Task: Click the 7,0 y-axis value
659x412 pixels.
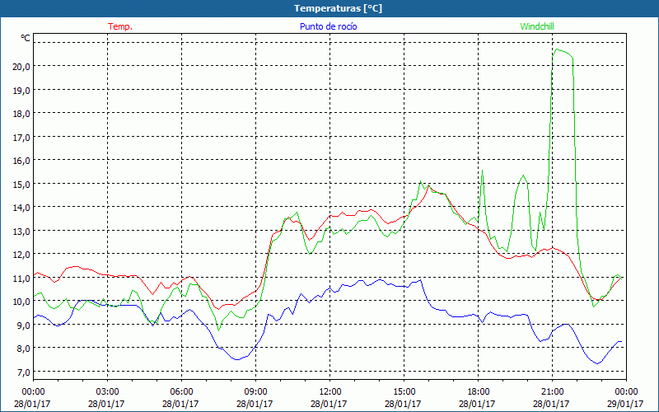Action: coord(24,372)
